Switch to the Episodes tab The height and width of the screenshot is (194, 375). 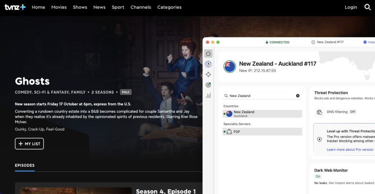(25, 165)
